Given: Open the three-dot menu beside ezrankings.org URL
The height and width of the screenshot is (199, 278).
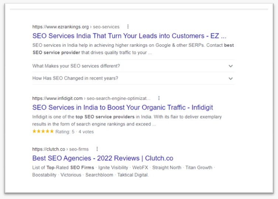Looking at the screenshot, I should (128, 27).
